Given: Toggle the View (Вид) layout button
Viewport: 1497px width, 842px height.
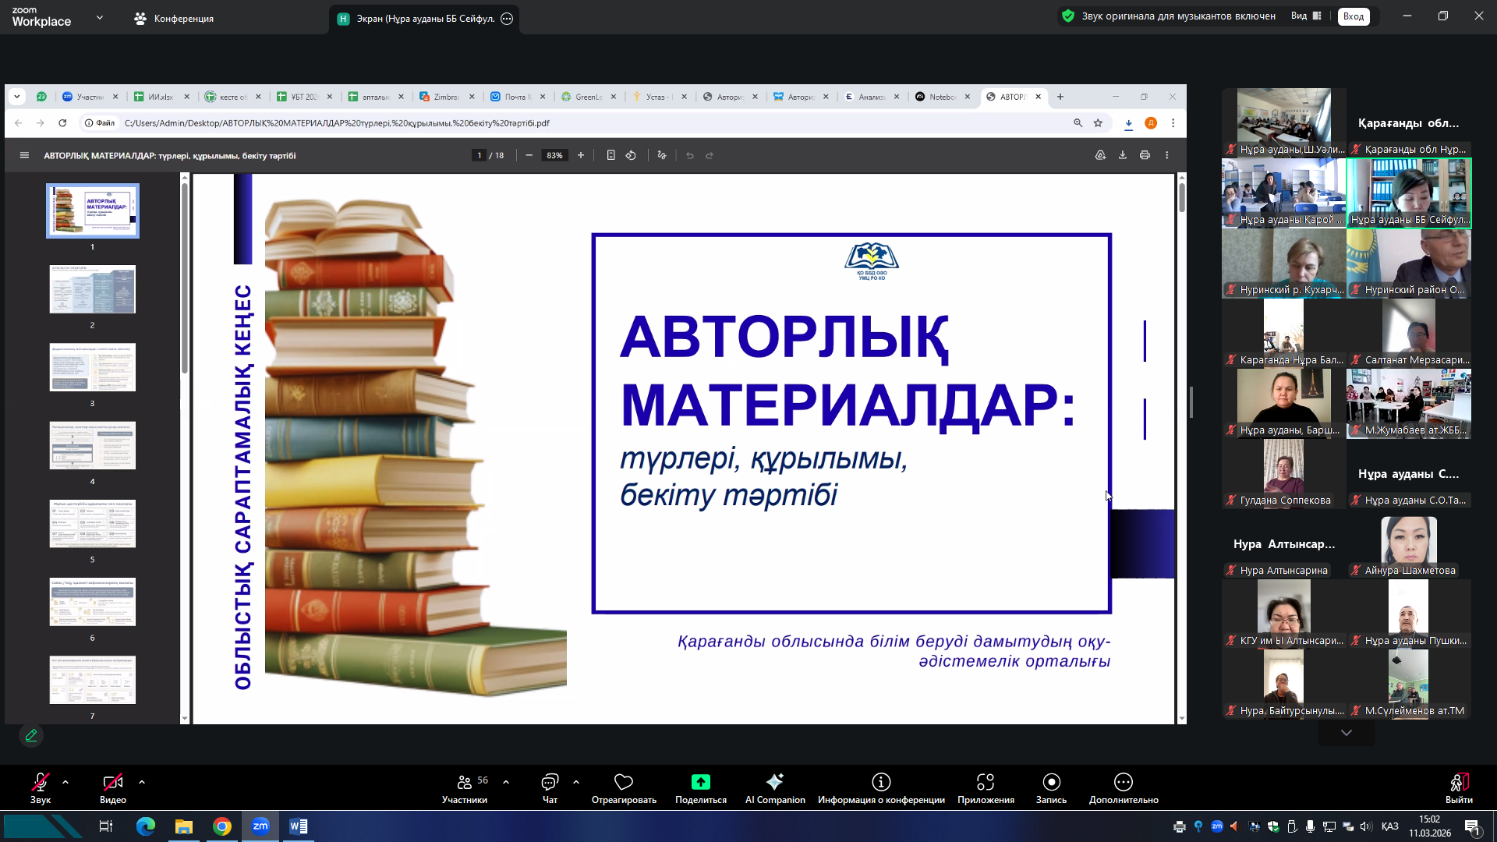Looking at the screenshot, I should click(1306, 16).
